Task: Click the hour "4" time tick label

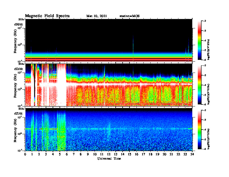Action: coord(53,154)
